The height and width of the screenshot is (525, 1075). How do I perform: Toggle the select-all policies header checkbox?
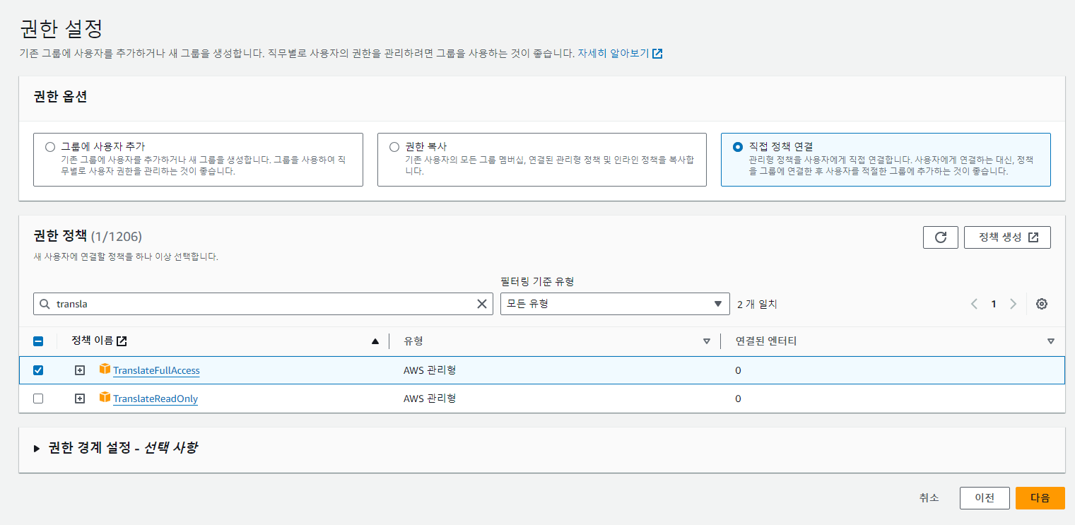pos(38,341)
